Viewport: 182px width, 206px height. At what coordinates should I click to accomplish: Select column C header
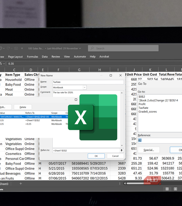tap(14, 70)
